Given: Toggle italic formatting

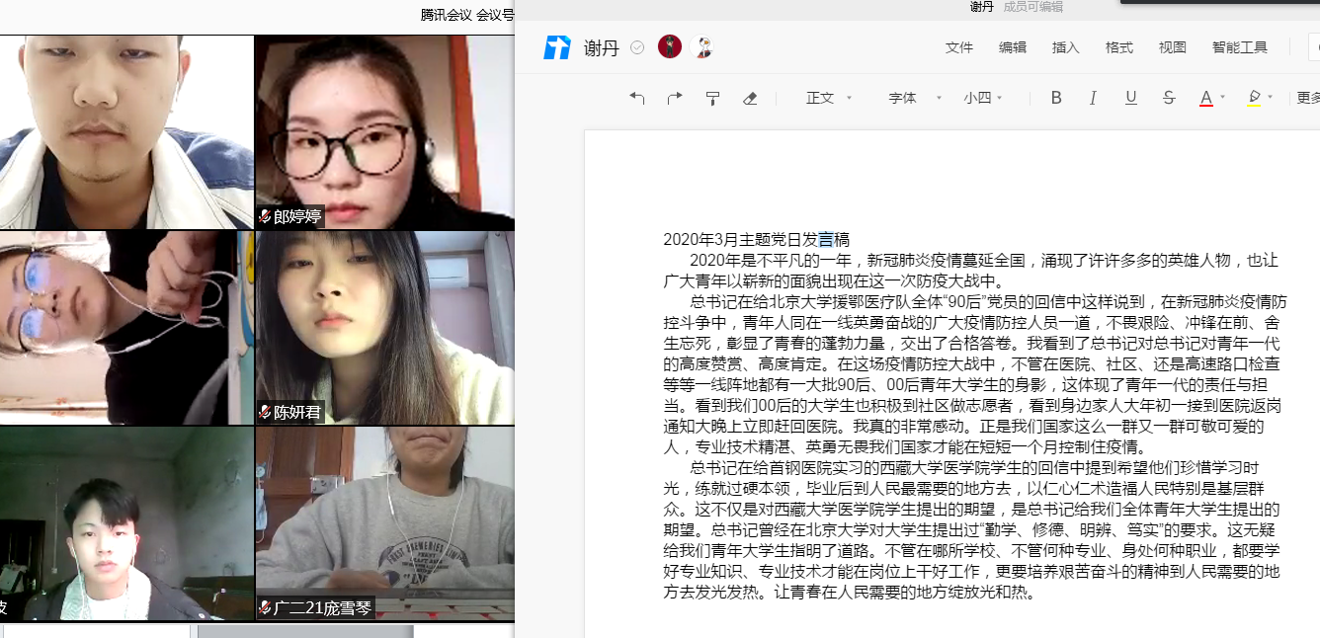Looking at the screenshot, I should [1093, 98].
